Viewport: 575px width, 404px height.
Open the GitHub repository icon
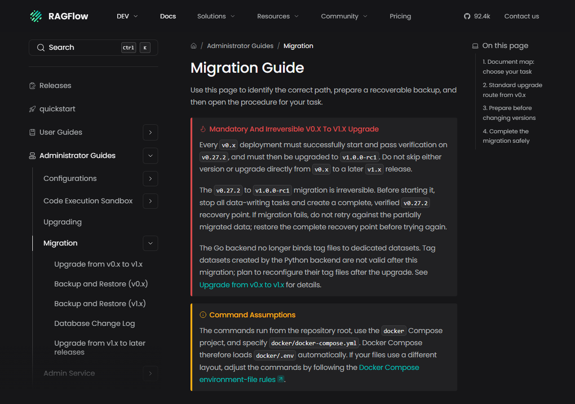(467, 16)
